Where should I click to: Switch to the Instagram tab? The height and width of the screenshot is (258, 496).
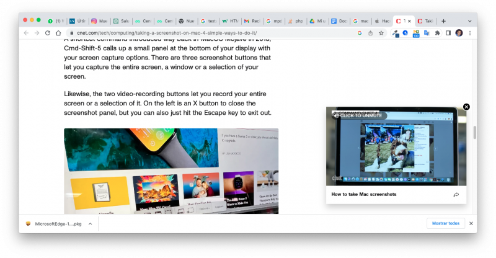pyautogui.click(x=99, y=20)
